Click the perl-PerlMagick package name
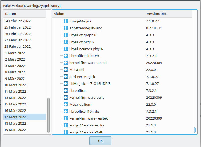The height and width of the screenshot is (147, 201). [82, 77]
